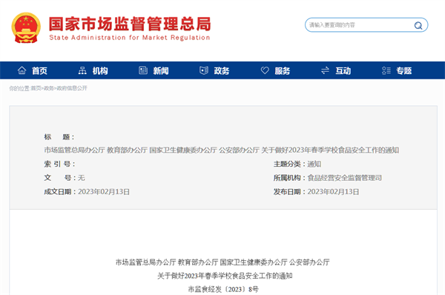Click the 国家市场监督管理总局 site title
Viewport: 445px width, 295px height.
[x=130, y=24]
